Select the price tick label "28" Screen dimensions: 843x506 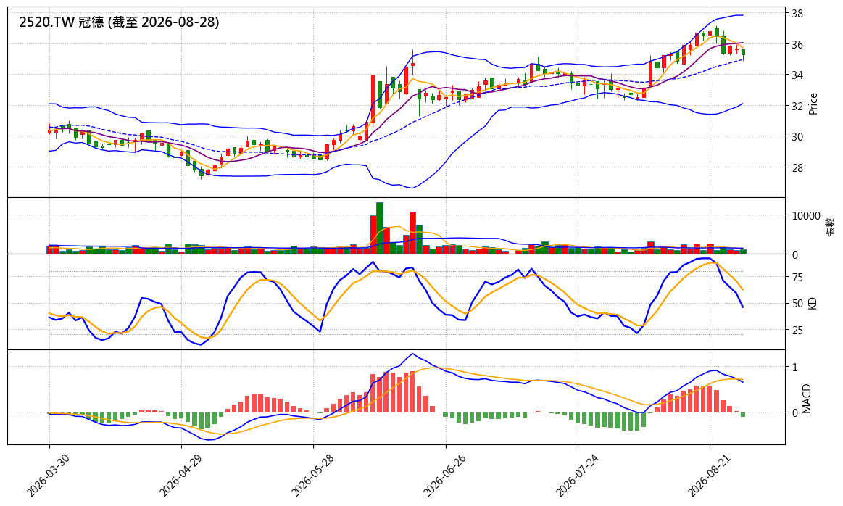(x=797, y=167)
